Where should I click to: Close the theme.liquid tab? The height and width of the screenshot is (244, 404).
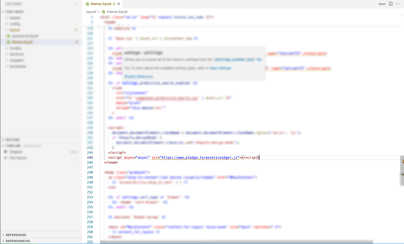pyautogui.click(x=119, y=4)
